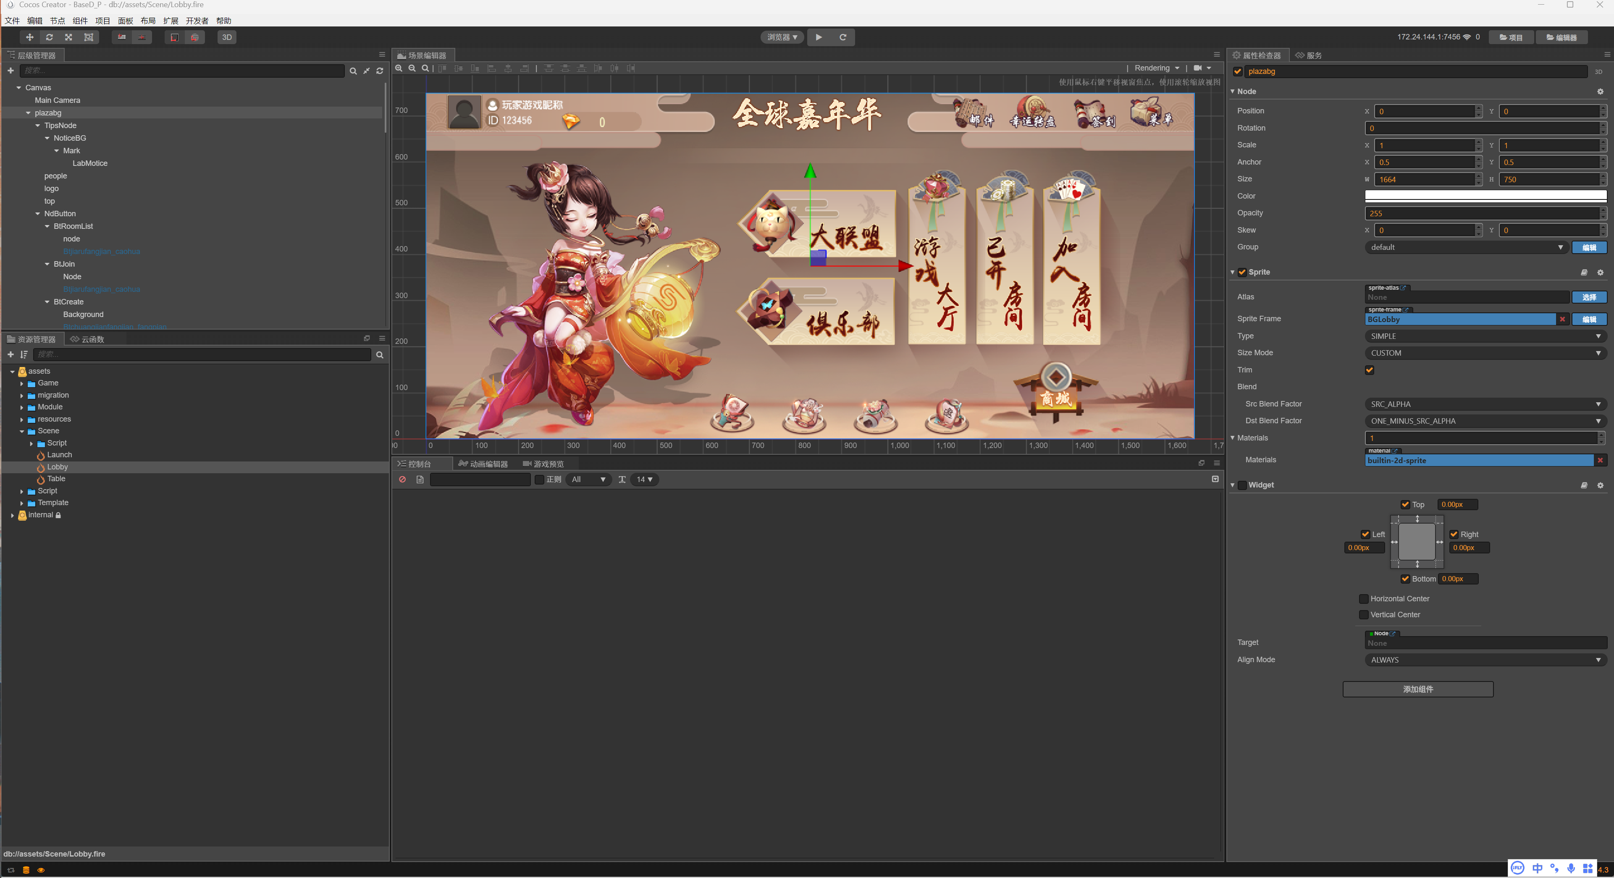Enable the Horizontal Center checkbox
This screenshot has height=878, width=1614.
tap(1363, 599)
